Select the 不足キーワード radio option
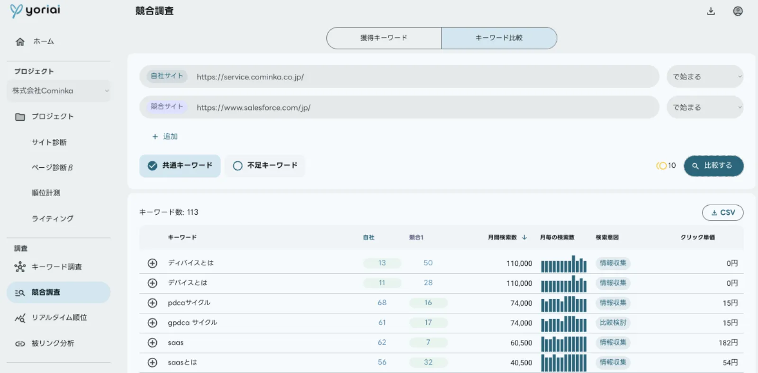 [265, 166]
